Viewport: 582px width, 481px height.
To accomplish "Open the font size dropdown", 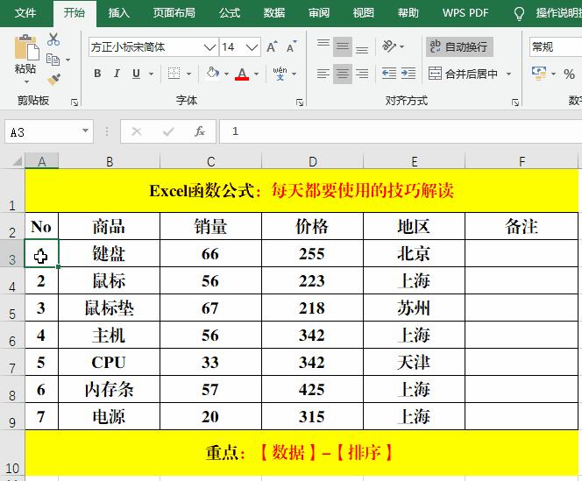I will pos(252,47).
